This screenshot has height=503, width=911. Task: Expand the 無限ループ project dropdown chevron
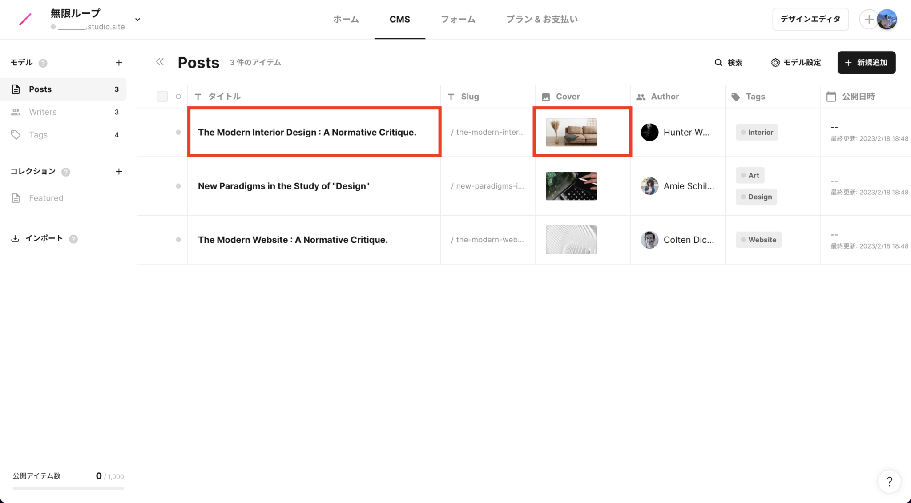tap(137, 20)
